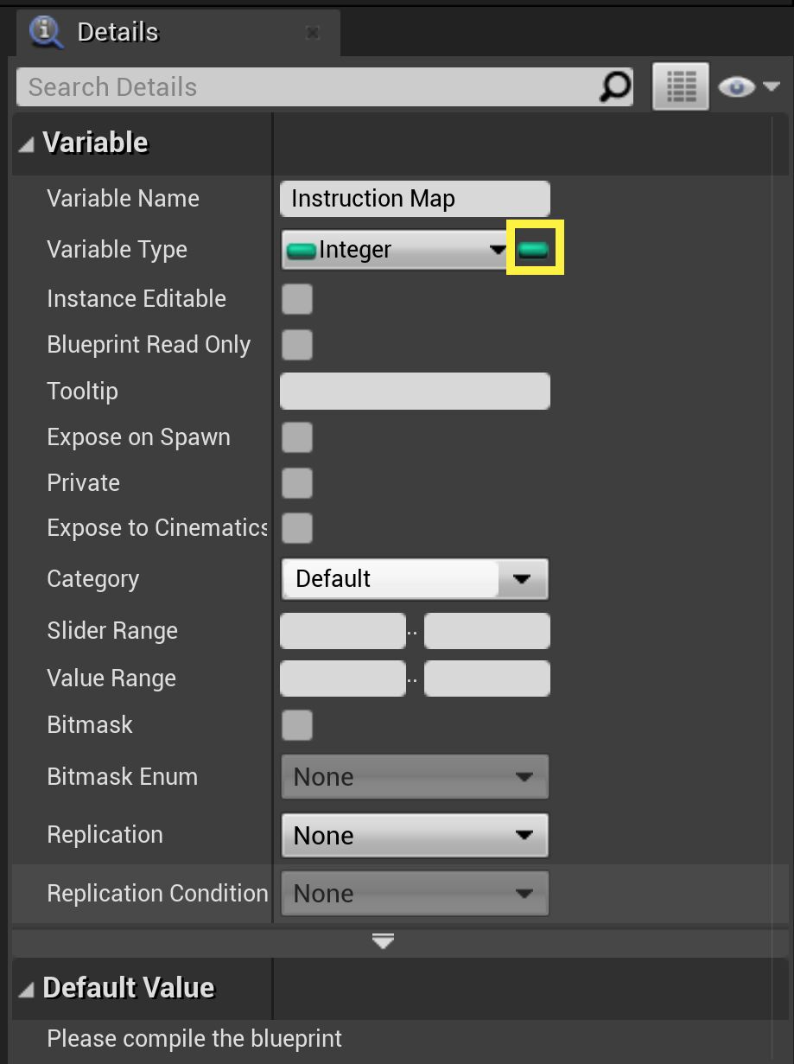Select the Details tab

pyautogui.click(x=117, y=31)
